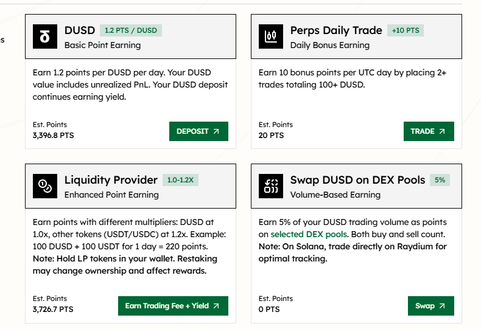Viewport: 481px width, 329px height.
Task: Click the Earn Trading Fee + Yield button
Action: click(x=173, y=306)
